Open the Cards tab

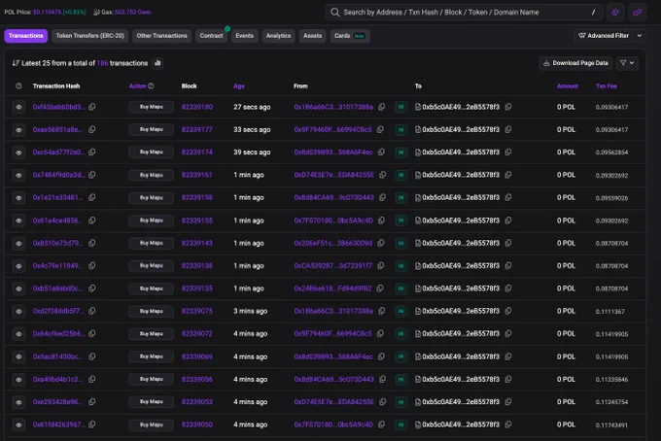click(x=350, y=36)
